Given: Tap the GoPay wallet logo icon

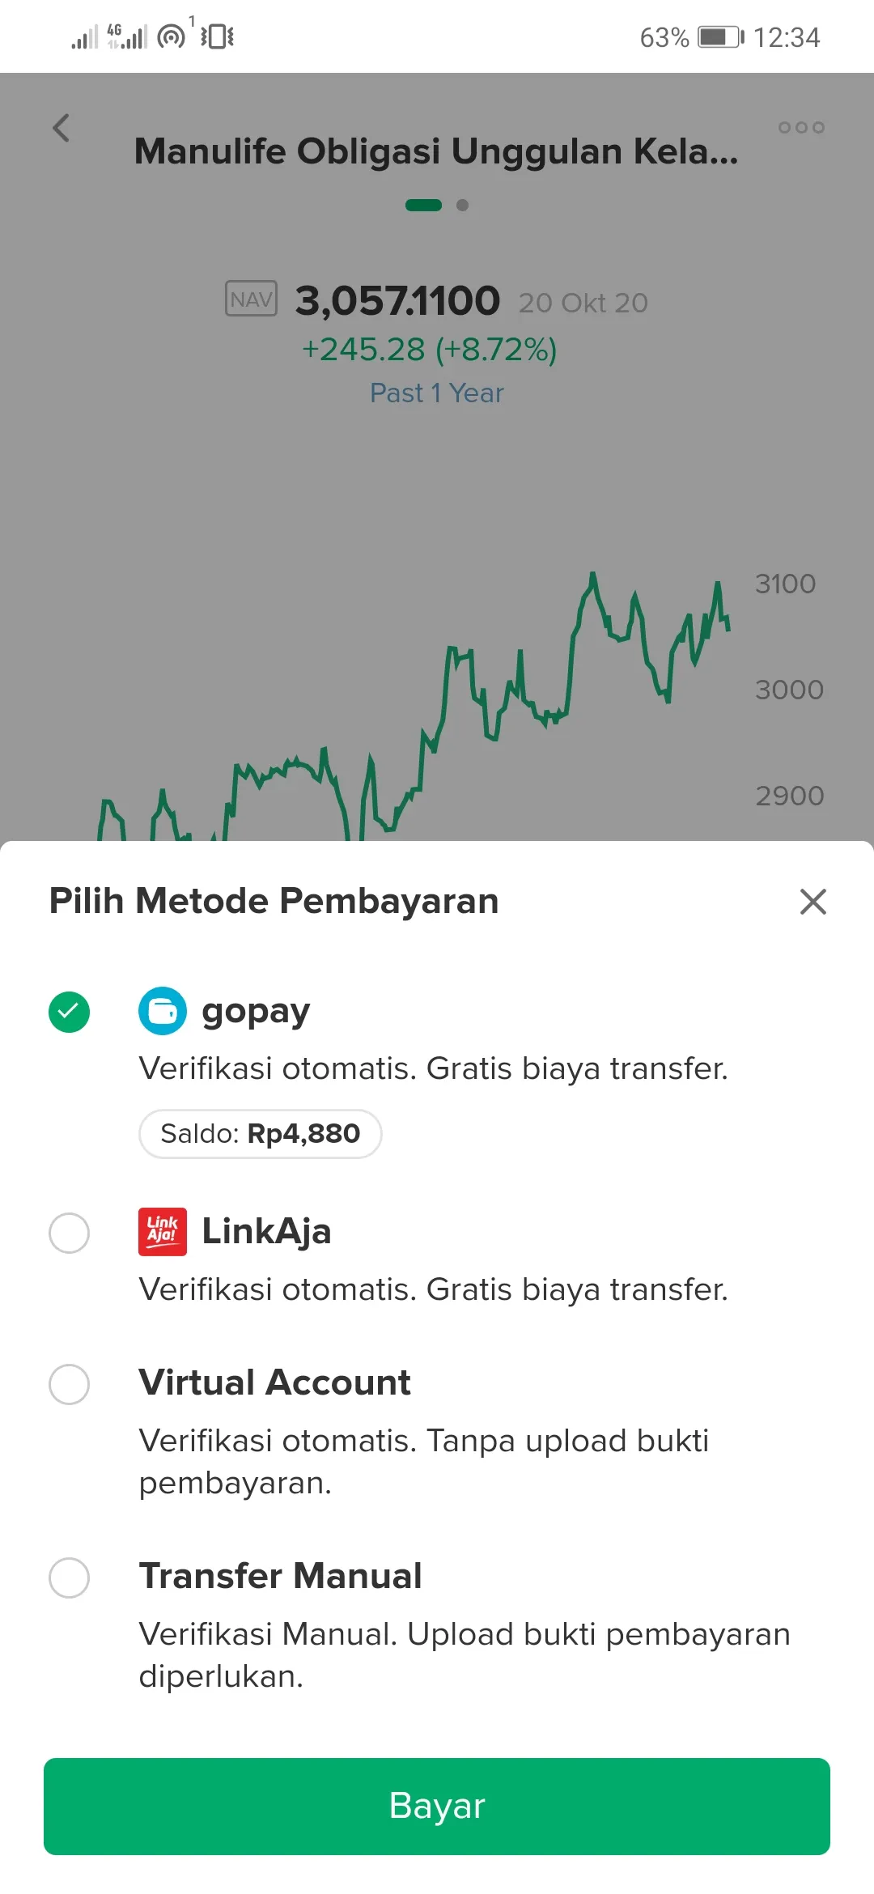Looking at the screenshot, I should pos(163,1011).
